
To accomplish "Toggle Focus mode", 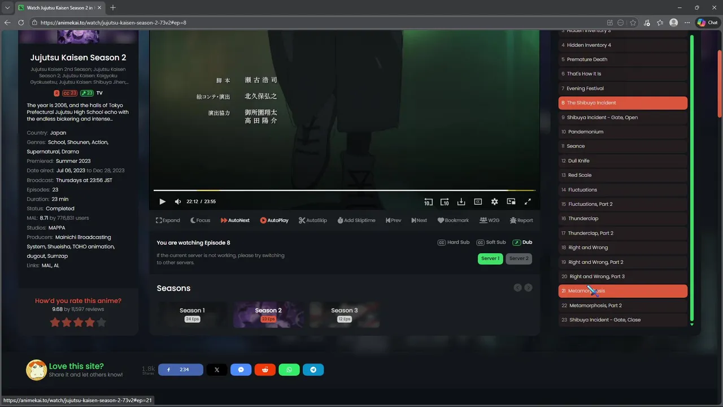I will pyautogui.click(x=200, y=220).
